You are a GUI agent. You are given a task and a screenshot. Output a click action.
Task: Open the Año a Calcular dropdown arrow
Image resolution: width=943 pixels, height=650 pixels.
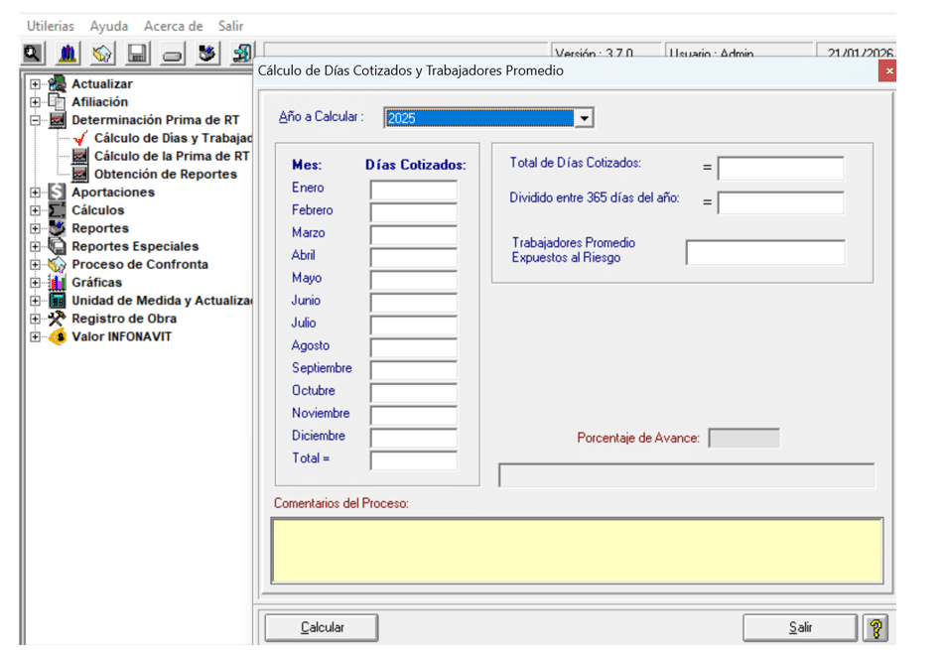(x=585, y=118)
